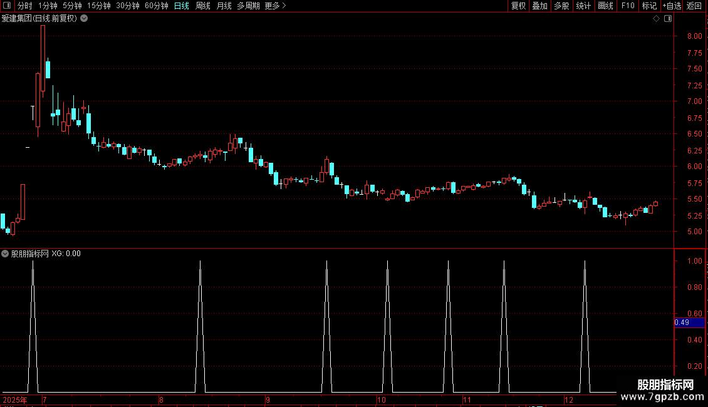Click the 叠加 overlay button
This screenshot has height=407, width=708.
[539, 6]
